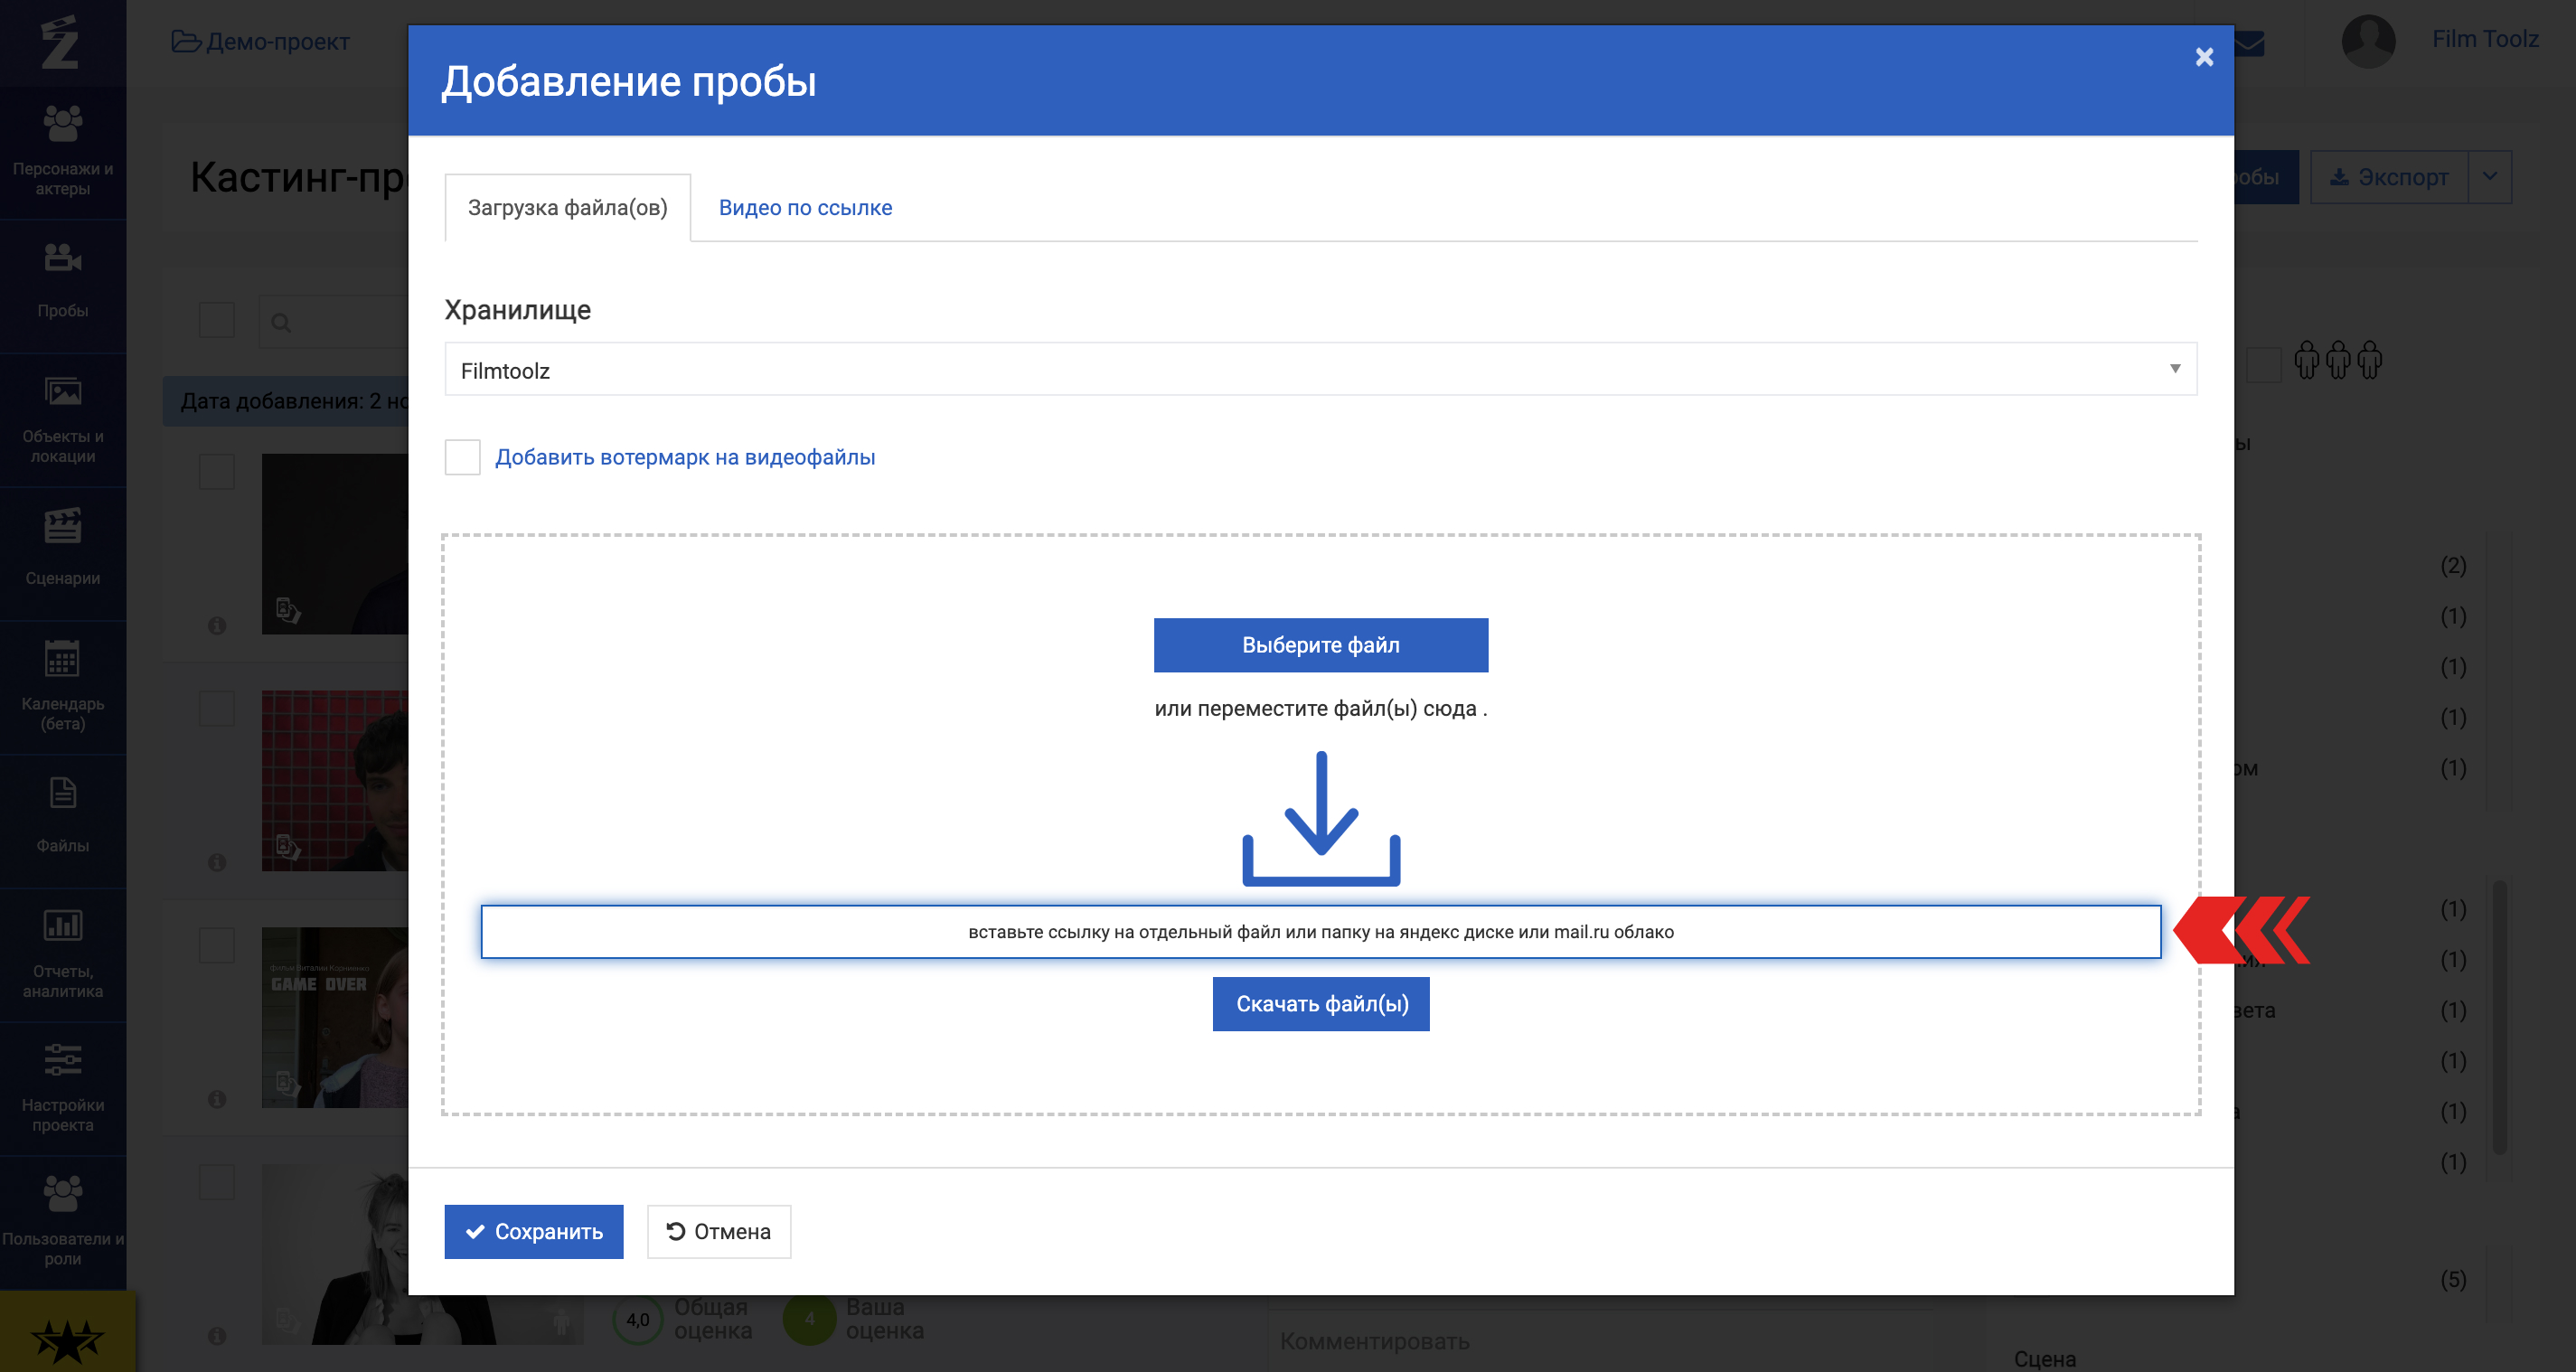Open Пользователи и роли in sidebar
Image resolution: width=2576 pixels, height=1372 pixels.
click(x=63, y=1222)
